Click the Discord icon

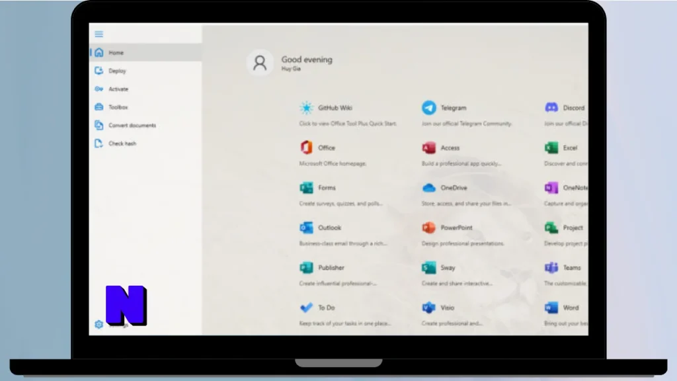(x=551, y=108)
